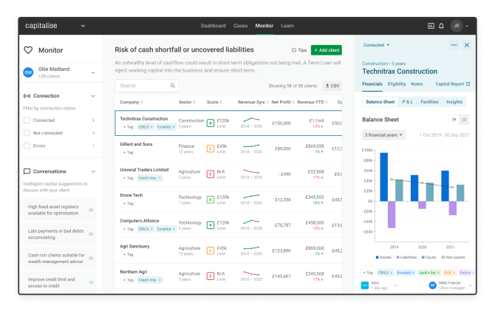The height and width of the screenshot is (317, 495).
Task: Open the Contacted status dropdown
Action: (376, 45)
